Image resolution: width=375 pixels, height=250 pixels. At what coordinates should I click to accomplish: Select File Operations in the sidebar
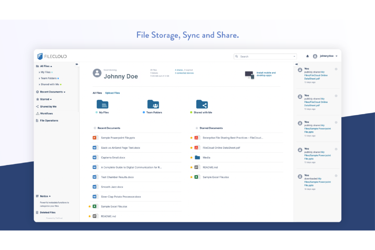pyautogui.click(x=49, y=120)
